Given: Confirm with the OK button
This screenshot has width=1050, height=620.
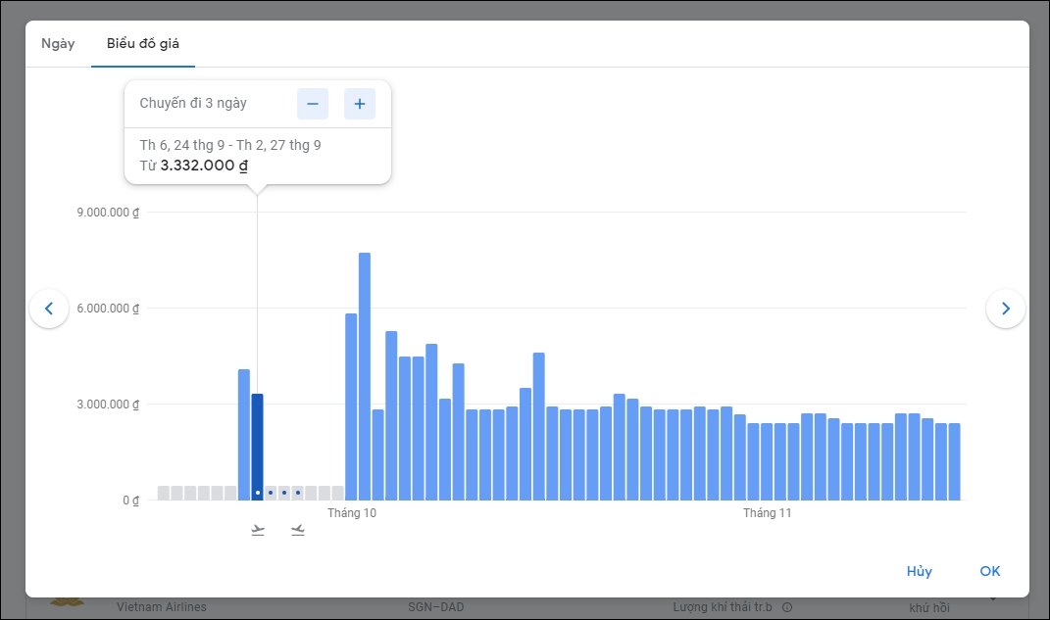Looking at the screenshot, I should click(x=989, y=571).
